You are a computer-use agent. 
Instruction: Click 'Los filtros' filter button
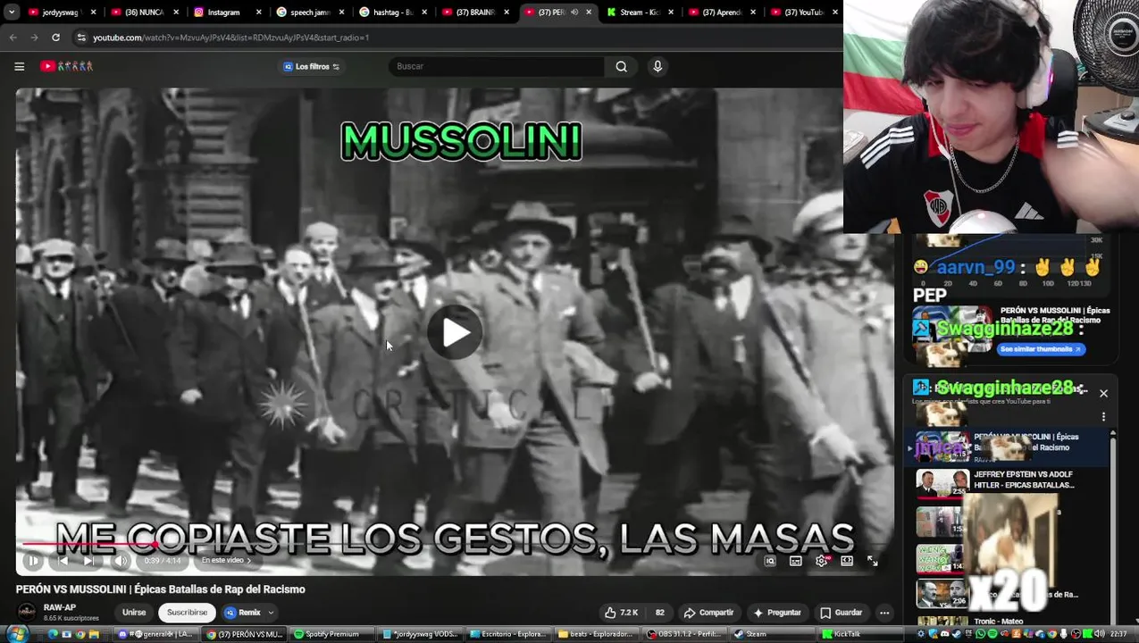[312, 67]
